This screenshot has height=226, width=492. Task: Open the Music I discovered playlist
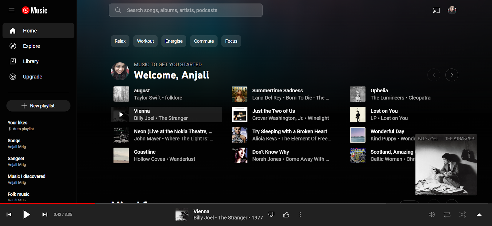coord(38,179)
